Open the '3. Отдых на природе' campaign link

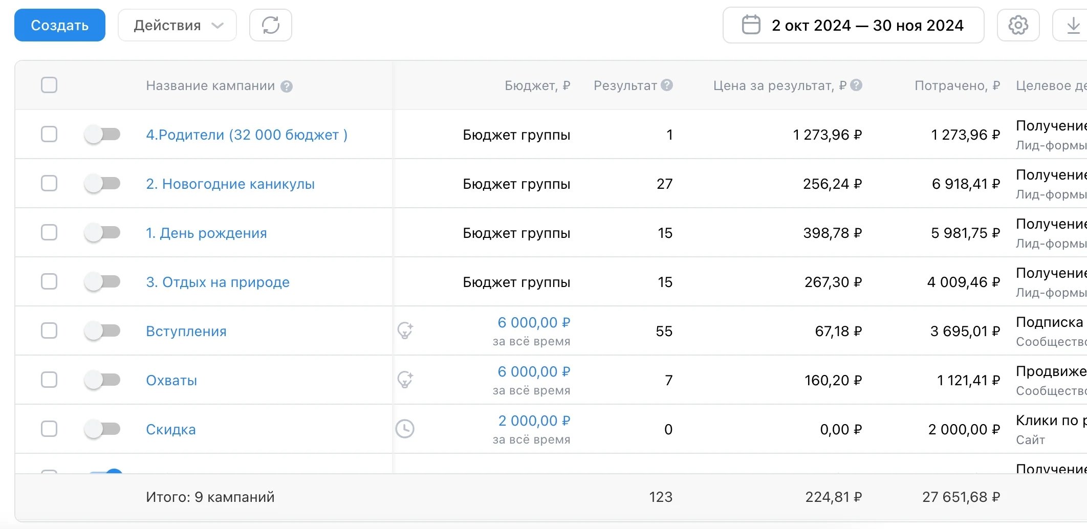[x=218, y=282]
